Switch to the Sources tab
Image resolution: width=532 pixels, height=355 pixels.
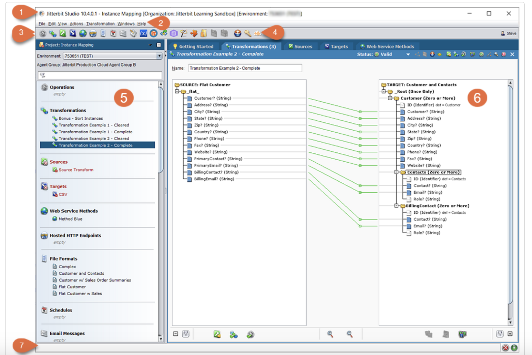click(x=300, y=47)
